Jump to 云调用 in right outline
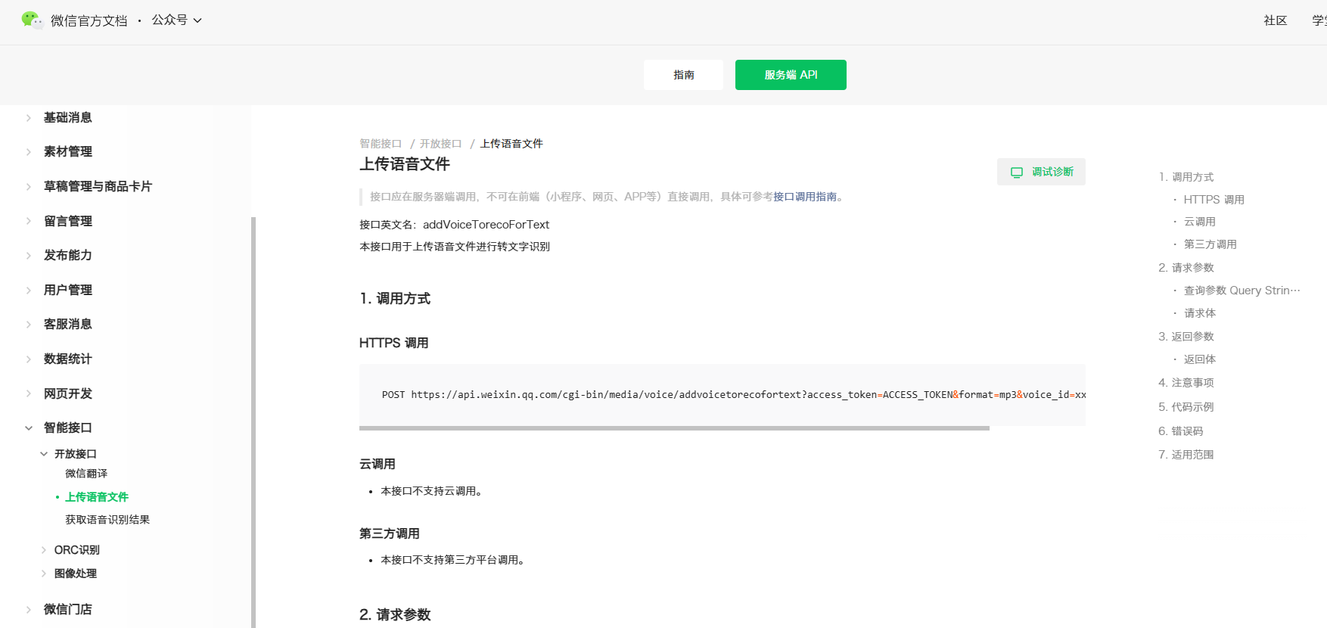The image size is (1327, 628). 1199,222
